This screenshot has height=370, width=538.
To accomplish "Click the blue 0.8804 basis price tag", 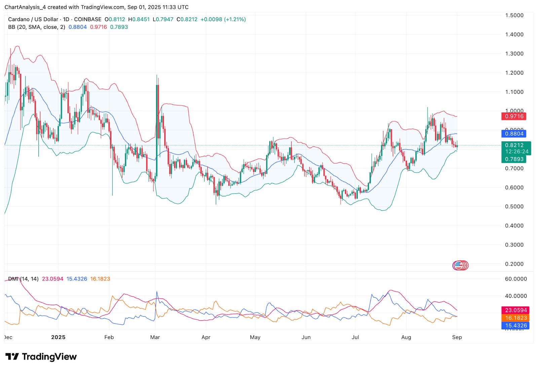I will point(514,134).
